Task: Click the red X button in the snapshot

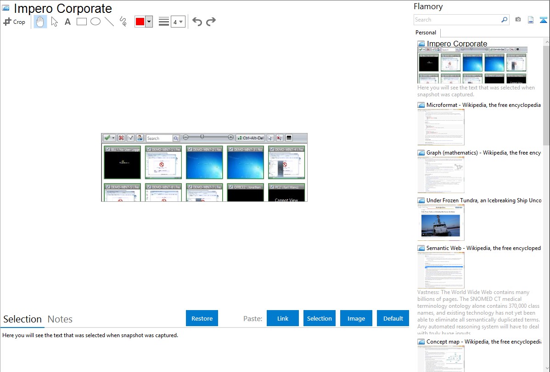Action: [121, 138]
